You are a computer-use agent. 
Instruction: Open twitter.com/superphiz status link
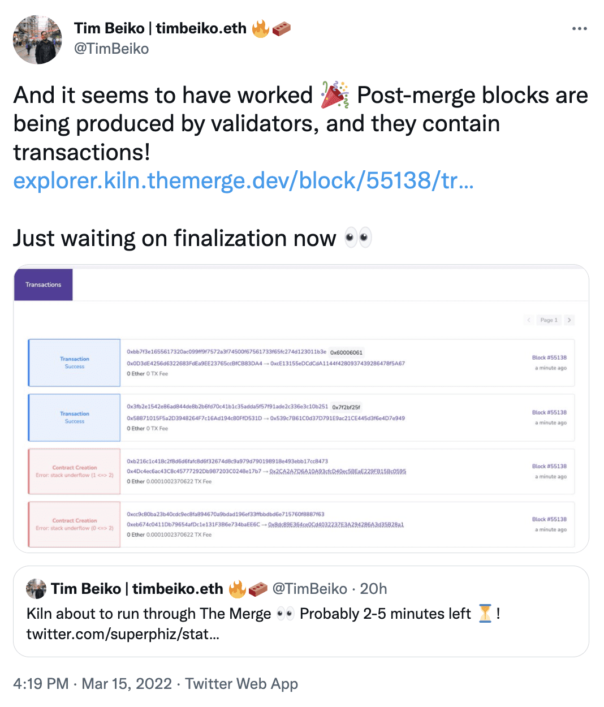tap(123, 634)
